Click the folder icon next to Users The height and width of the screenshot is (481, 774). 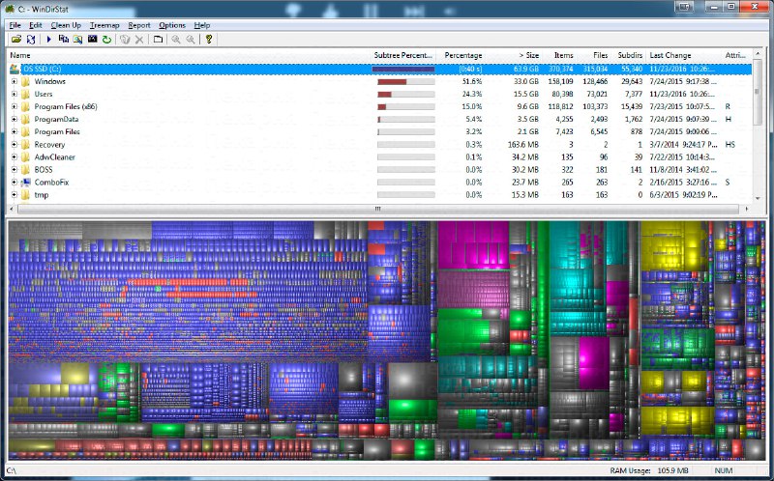25,94
